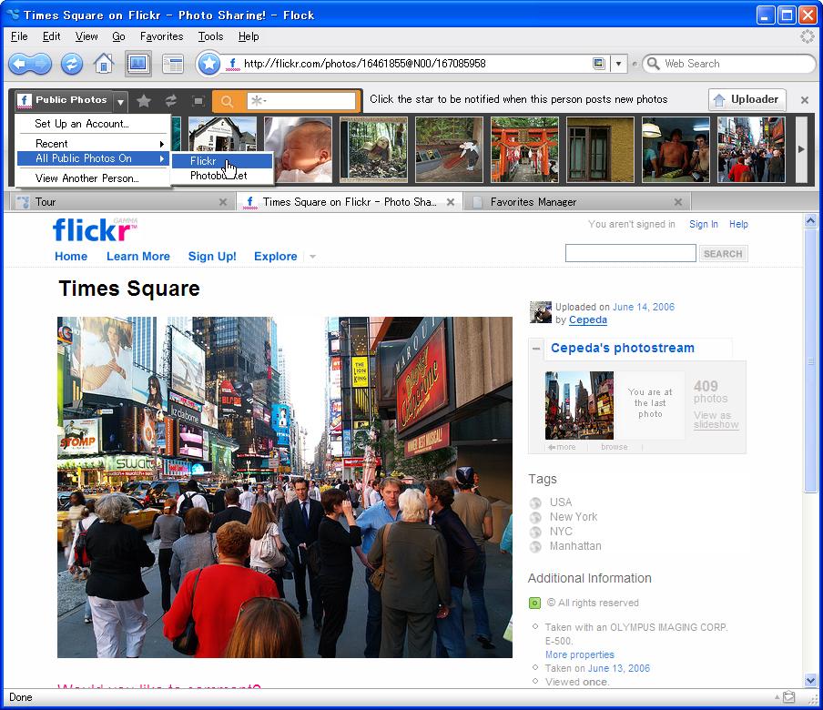Open the File menu

pos(19,36)
